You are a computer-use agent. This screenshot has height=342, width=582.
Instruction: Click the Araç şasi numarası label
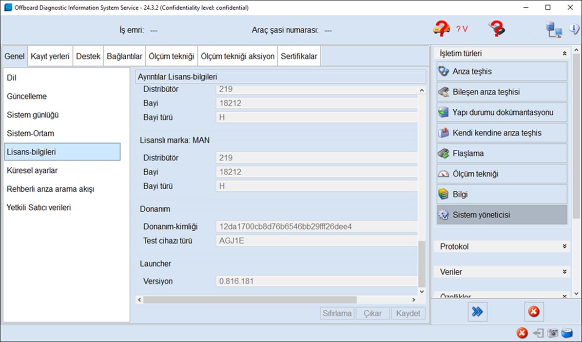click(285, 30)
